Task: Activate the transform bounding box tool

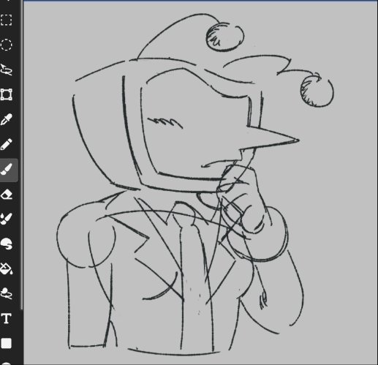Action: click(x=7, y=94)
